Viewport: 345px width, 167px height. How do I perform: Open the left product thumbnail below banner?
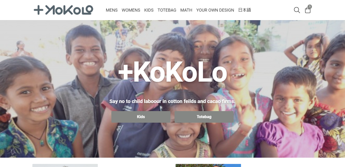tap(65, 165)
